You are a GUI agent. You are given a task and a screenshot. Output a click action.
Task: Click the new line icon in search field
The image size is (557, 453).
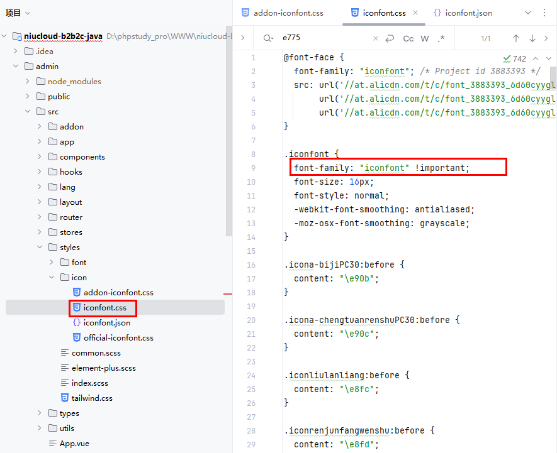[390, 38]
